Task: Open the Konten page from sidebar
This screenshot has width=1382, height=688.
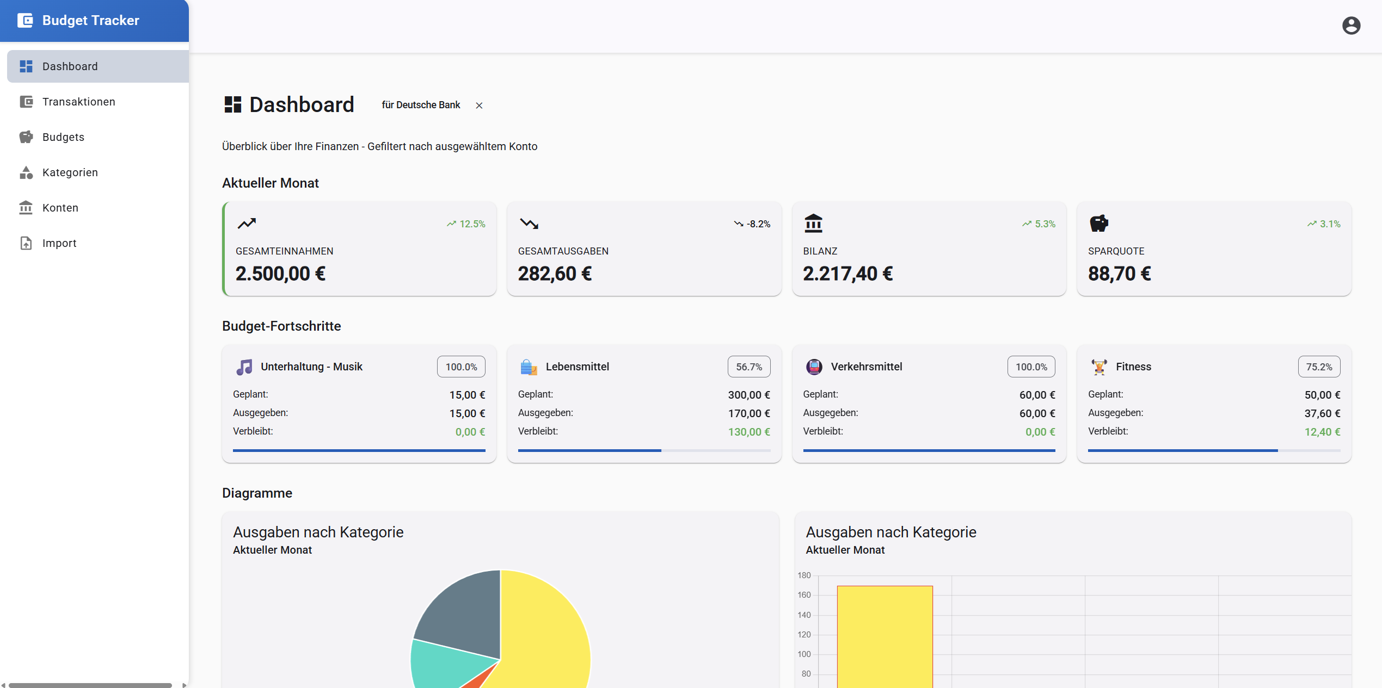Action: [98, 208]
